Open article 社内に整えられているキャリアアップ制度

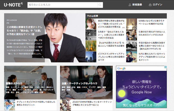point(152,57)
